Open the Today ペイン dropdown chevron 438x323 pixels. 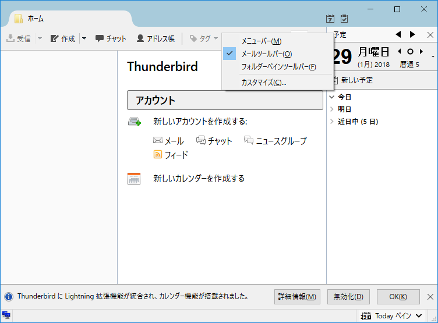click(419, 316)
